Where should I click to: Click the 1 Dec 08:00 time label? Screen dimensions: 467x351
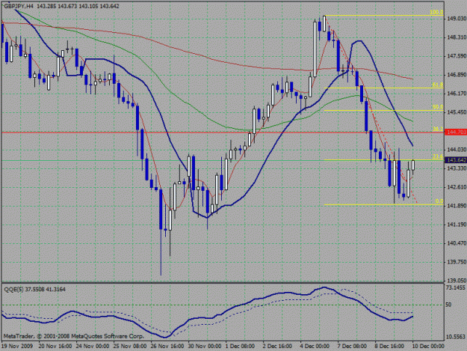tap(240, 347)
